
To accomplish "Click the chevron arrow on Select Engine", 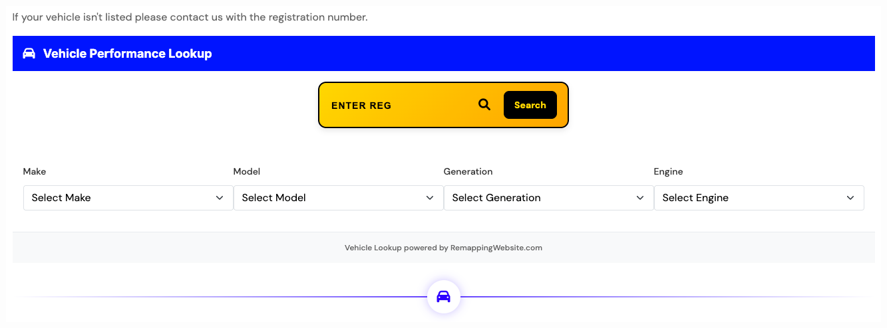I will [850, 198].
